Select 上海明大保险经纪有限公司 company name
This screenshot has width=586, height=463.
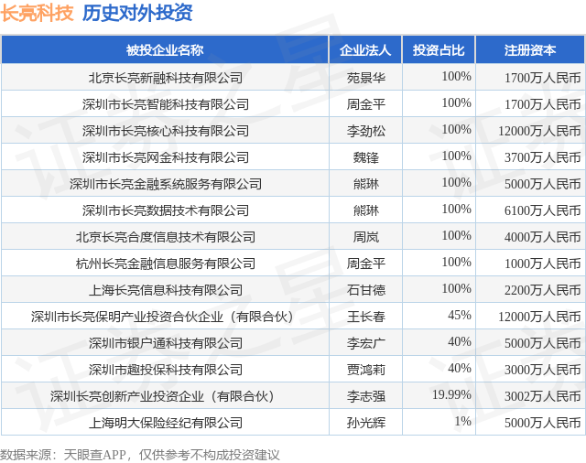point(166,423)
